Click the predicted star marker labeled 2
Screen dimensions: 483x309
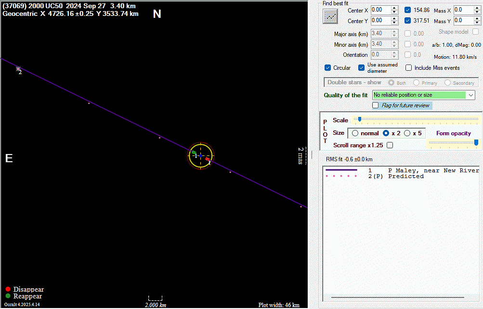point(18,69)
